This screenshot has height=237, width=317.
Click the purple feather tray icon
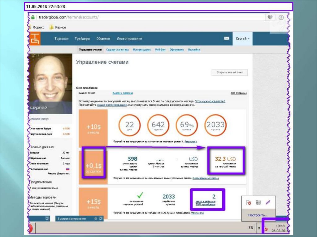click(268, 202)
